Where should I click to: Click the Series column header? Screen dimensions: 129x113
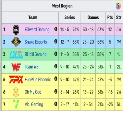pyautogui.click(x=70, y=17)
